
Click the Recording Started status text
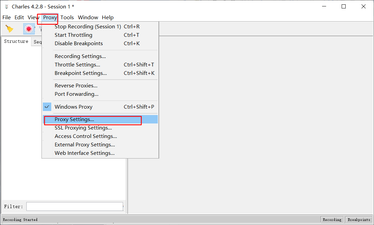(20, 220)
